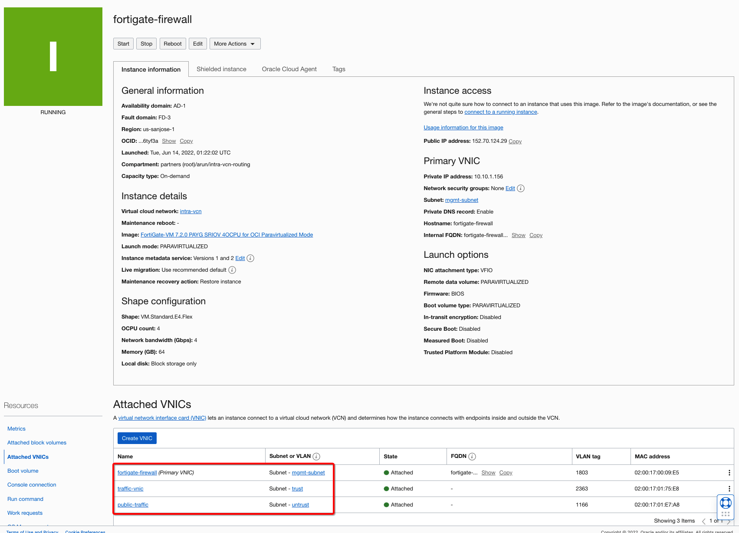Screen dimensions: 739x533
Task: Open Boot volume in Resources sidebar
Action: point(23,471)
